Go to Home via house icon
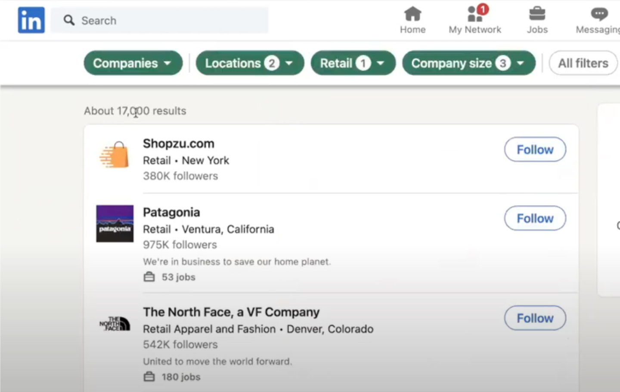 [412, 14]
